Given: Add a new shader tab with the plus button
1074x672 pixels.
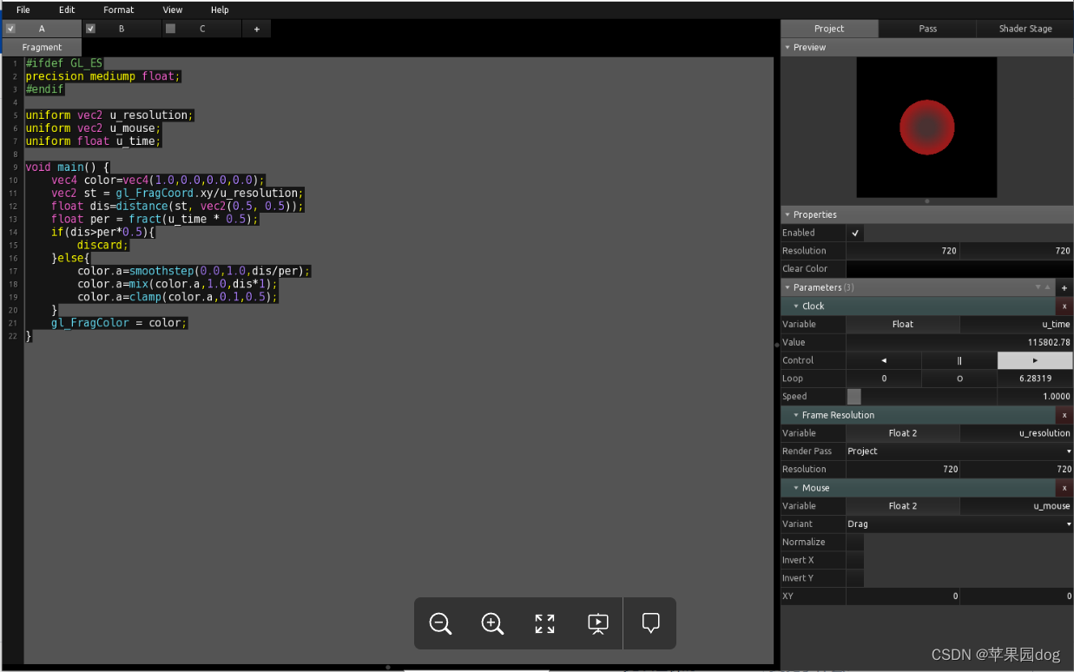Looking at the screenshot, I should point(255,28).
